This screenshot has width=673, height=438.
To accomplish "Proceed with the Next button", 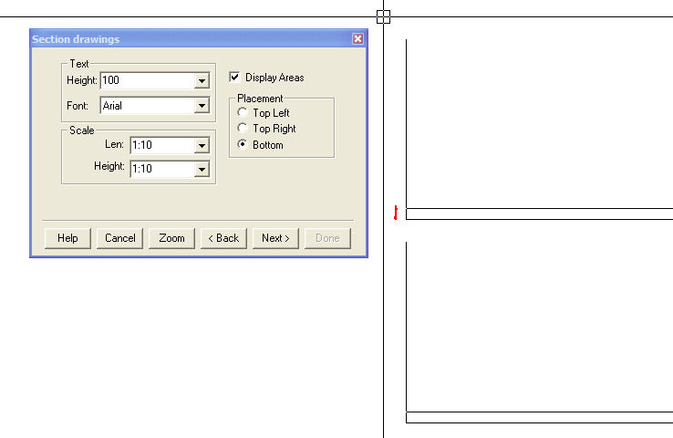I will [275, 238].
